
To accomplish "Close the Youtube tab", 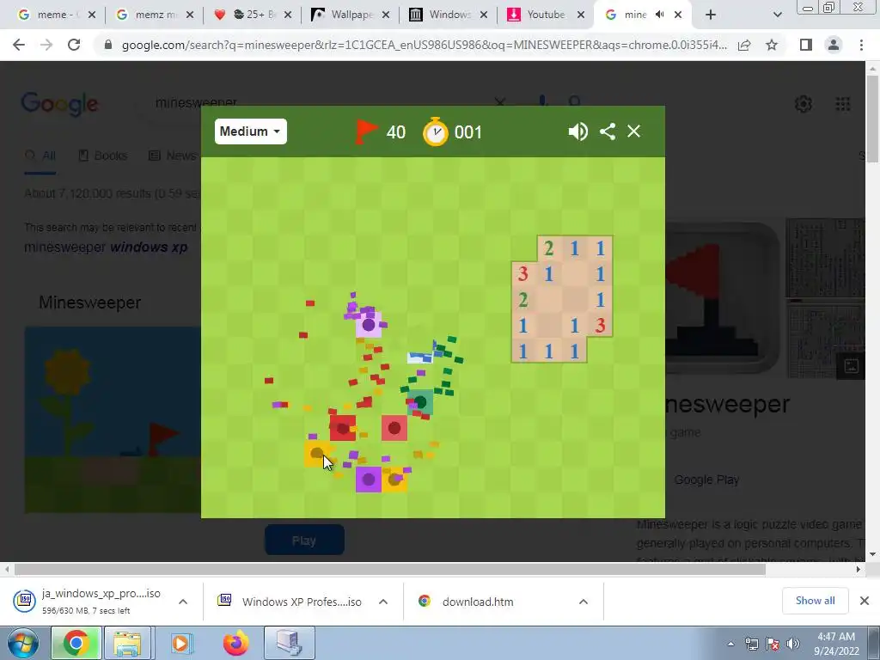I will (581, 15).
